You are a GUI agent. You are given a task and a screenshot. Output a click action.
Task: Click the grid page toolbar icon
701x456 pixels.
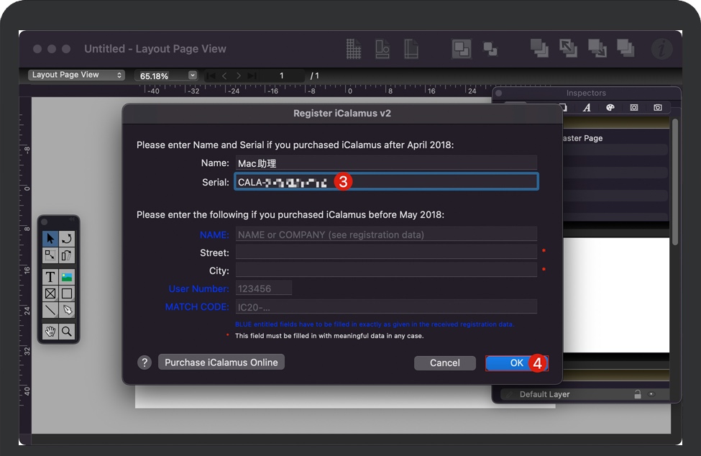(354, 49)
